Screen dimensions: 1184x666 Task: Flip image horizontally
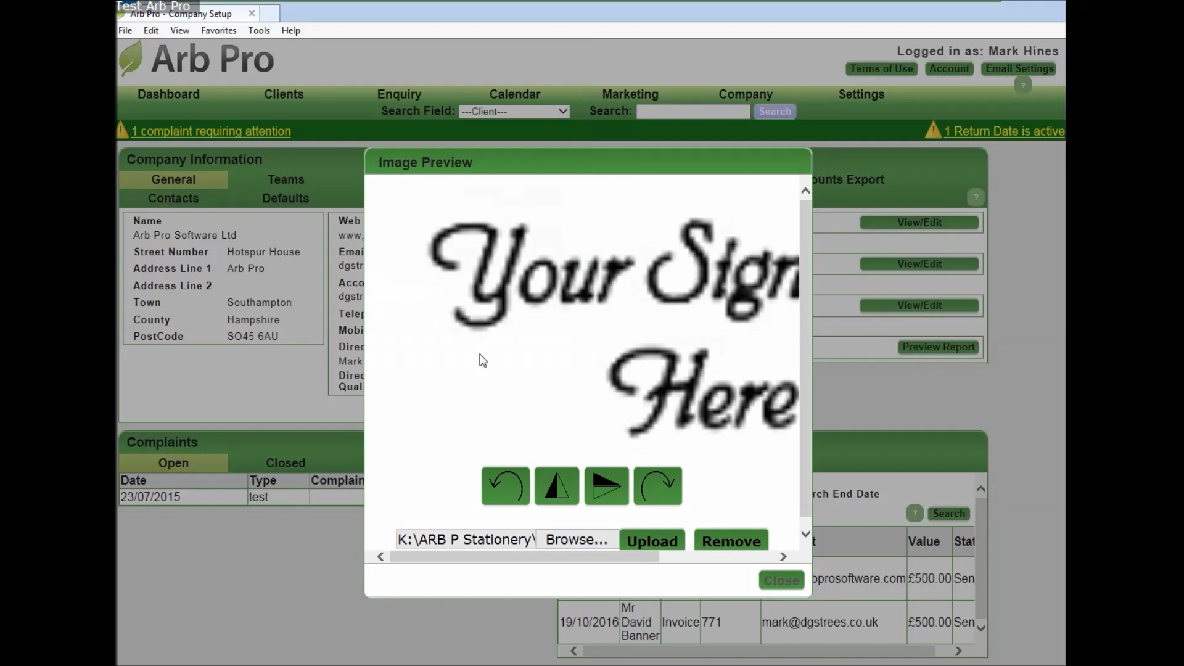coord(556,486)
